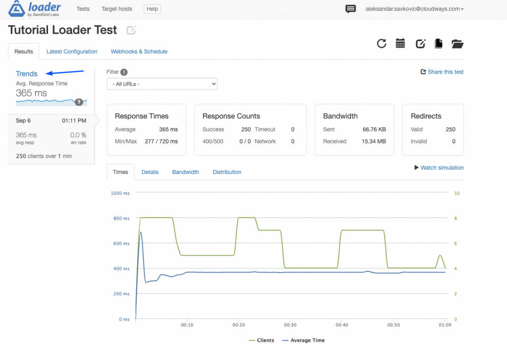Select the Sep 6 test run entry
This screenshot has height=356, width=507.
[51, 139]
